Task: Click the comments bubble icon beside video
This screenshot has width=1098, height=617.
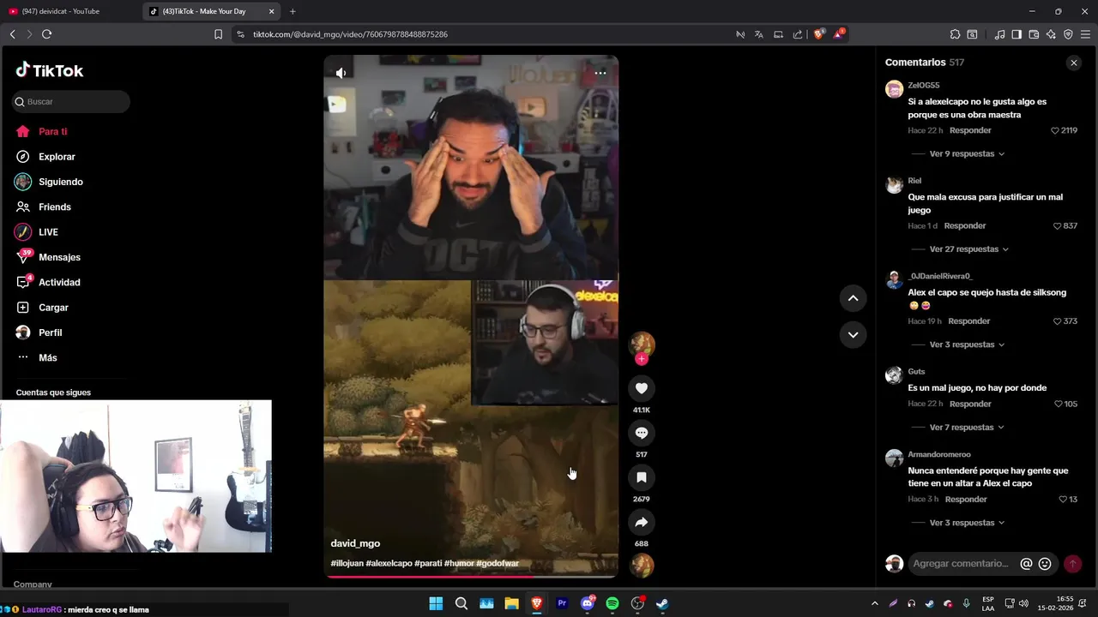Action: tap(642, 433)
